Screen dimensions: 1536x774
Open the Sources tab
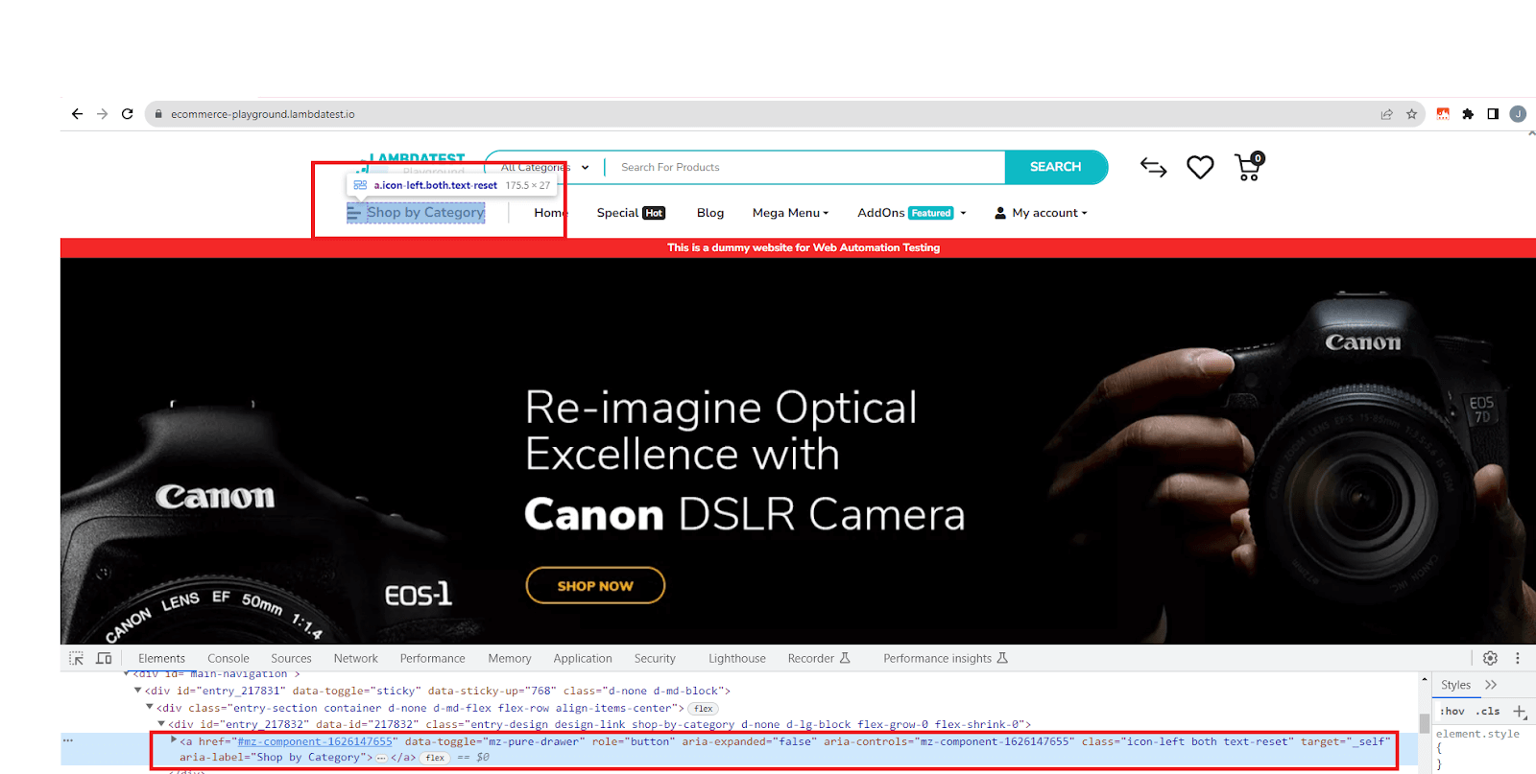(291, 658)
